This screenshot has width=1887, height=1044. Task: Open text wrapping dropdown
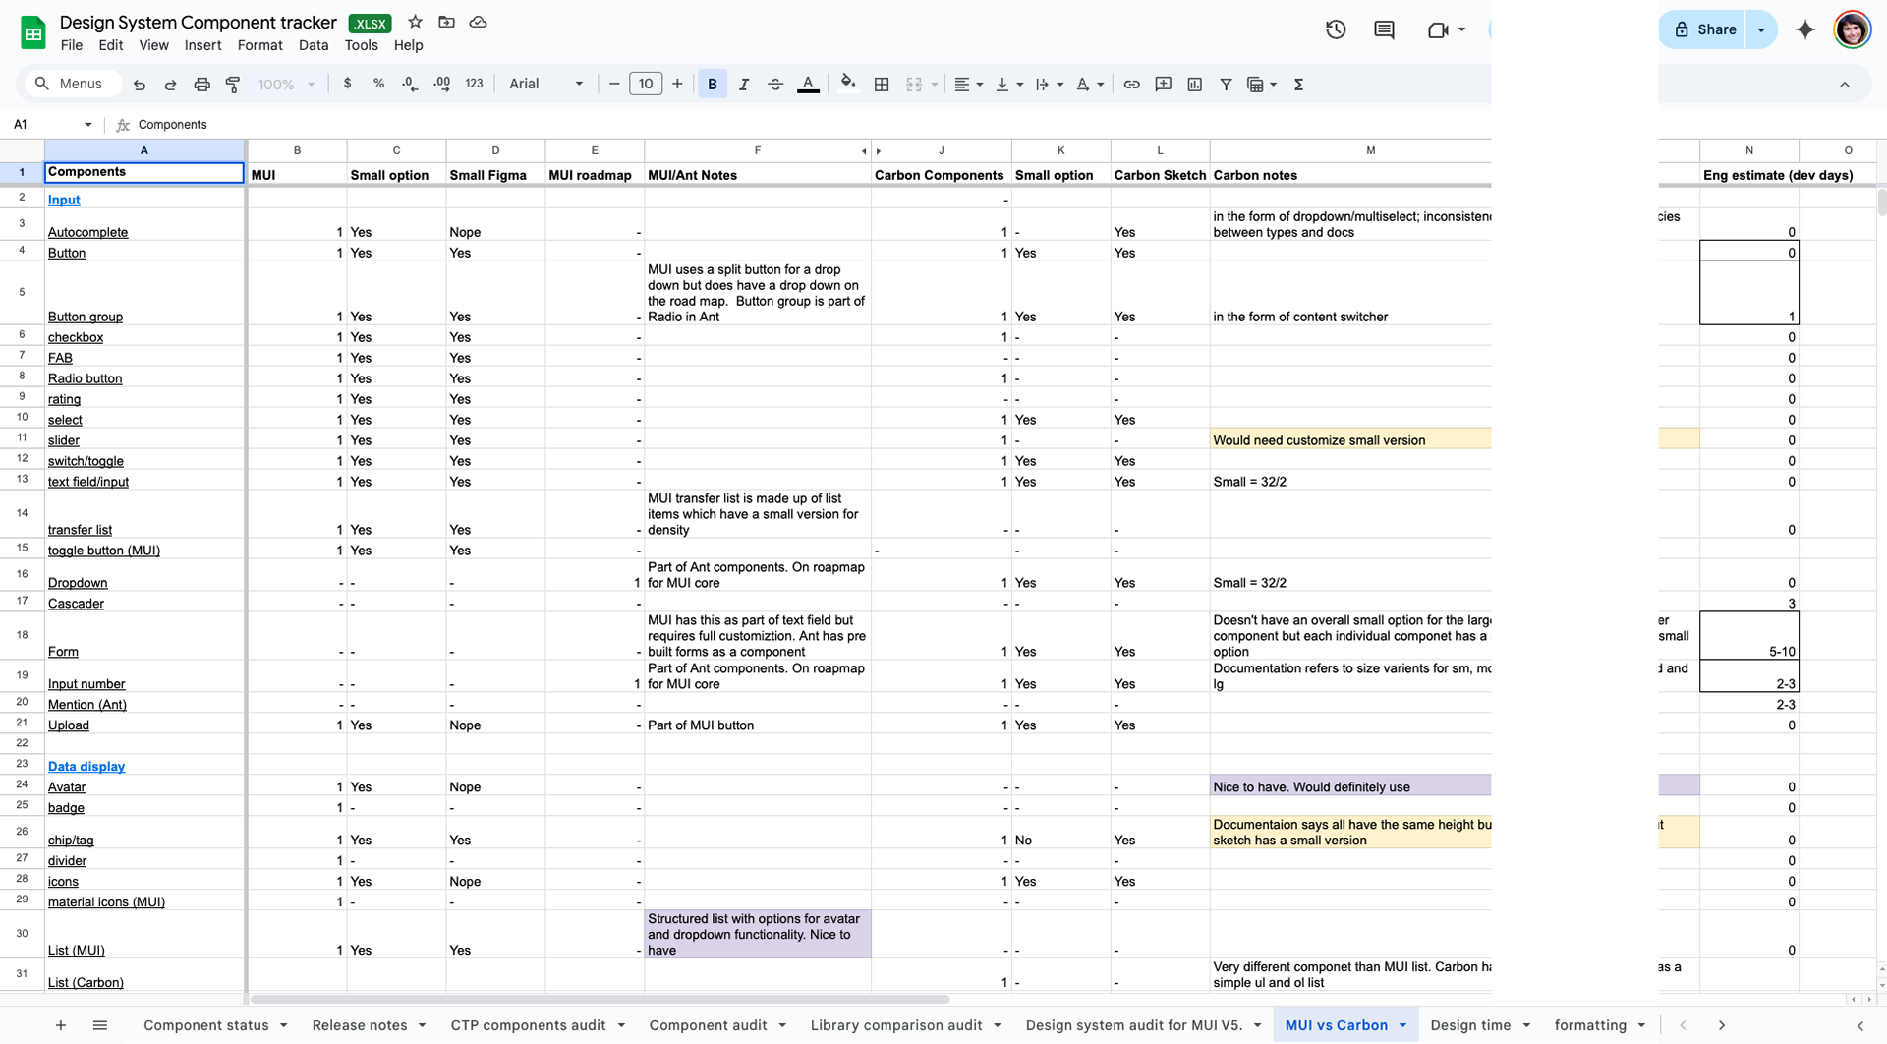pos(1050,85)
